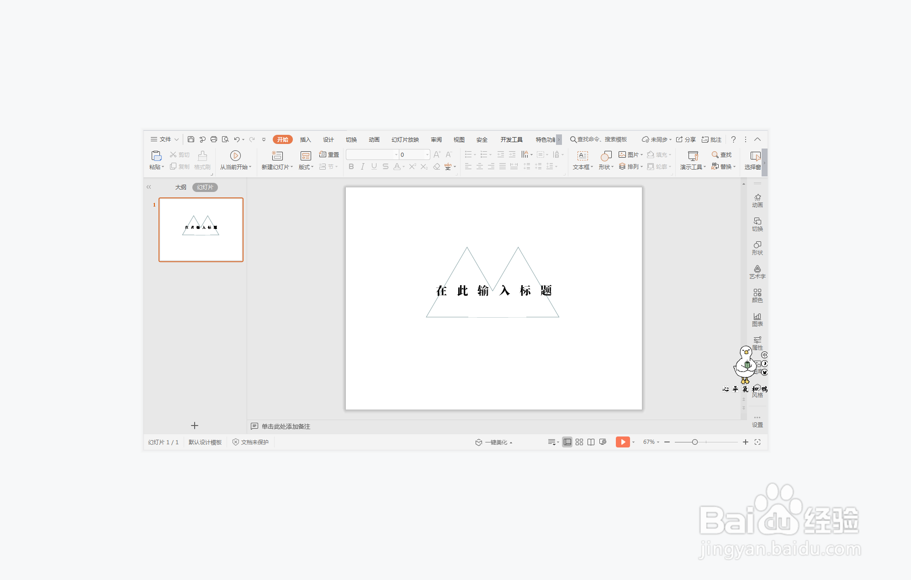Click the Share (分享) button

pyautogui.click(x=686, y=139)
